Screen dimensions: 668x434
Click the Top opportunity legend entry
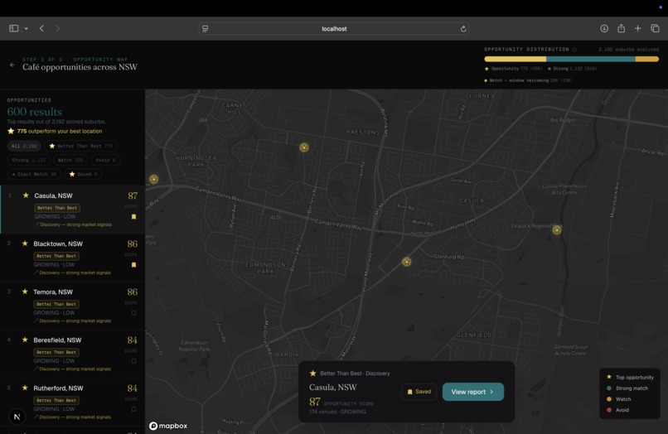pos(630,377)
